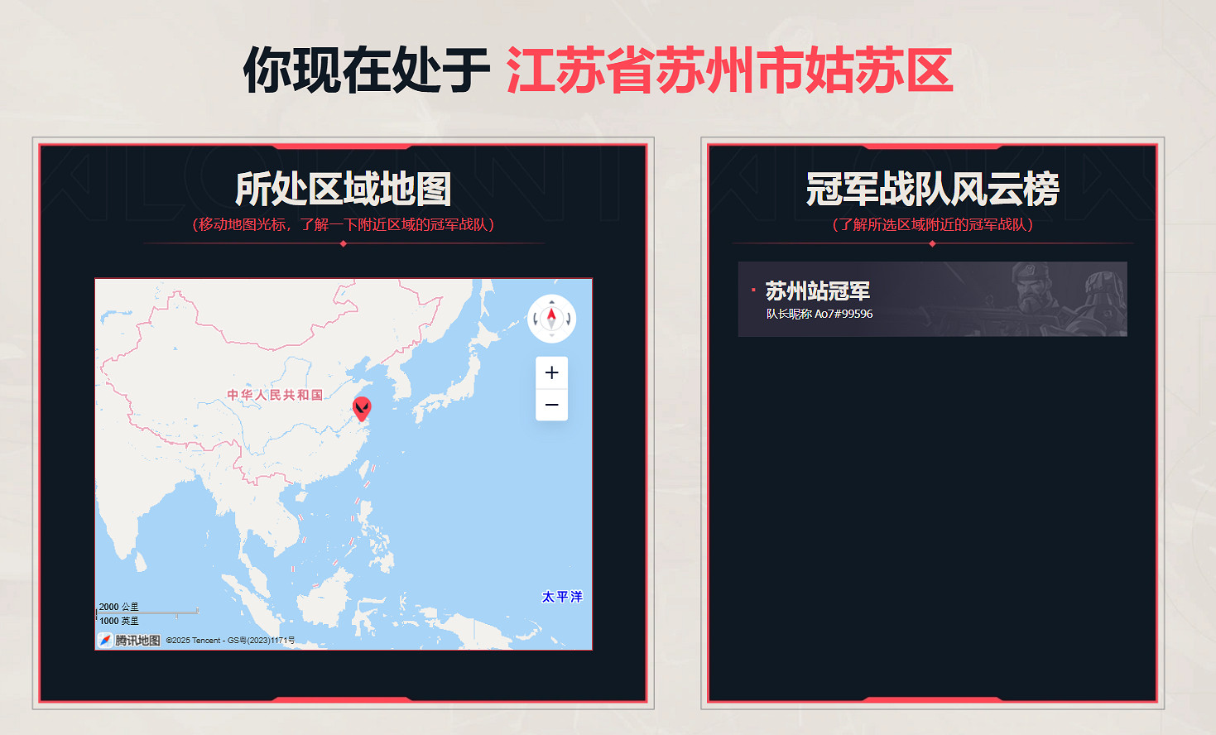Click the compass north needle to reset orientation
Screen dimensions: 1216x735
click(x=551, y=315)
